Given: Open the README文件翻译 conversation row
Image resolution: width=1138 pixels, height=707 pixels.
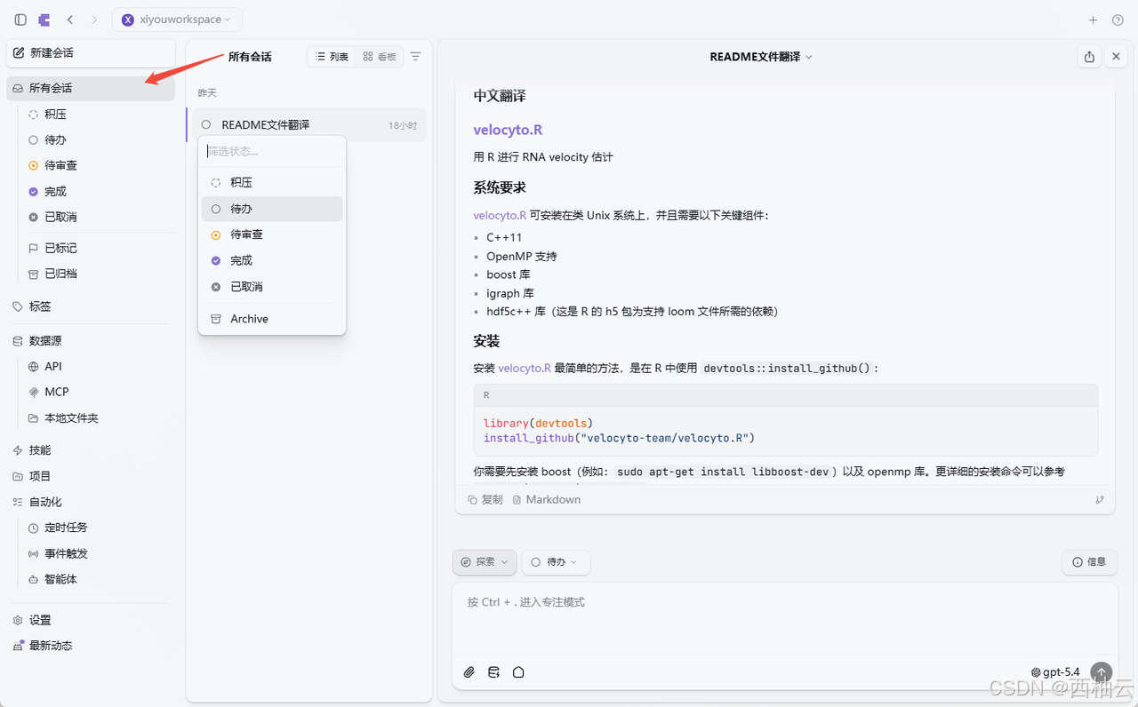Looking at the screenshot, I should 309,125.
